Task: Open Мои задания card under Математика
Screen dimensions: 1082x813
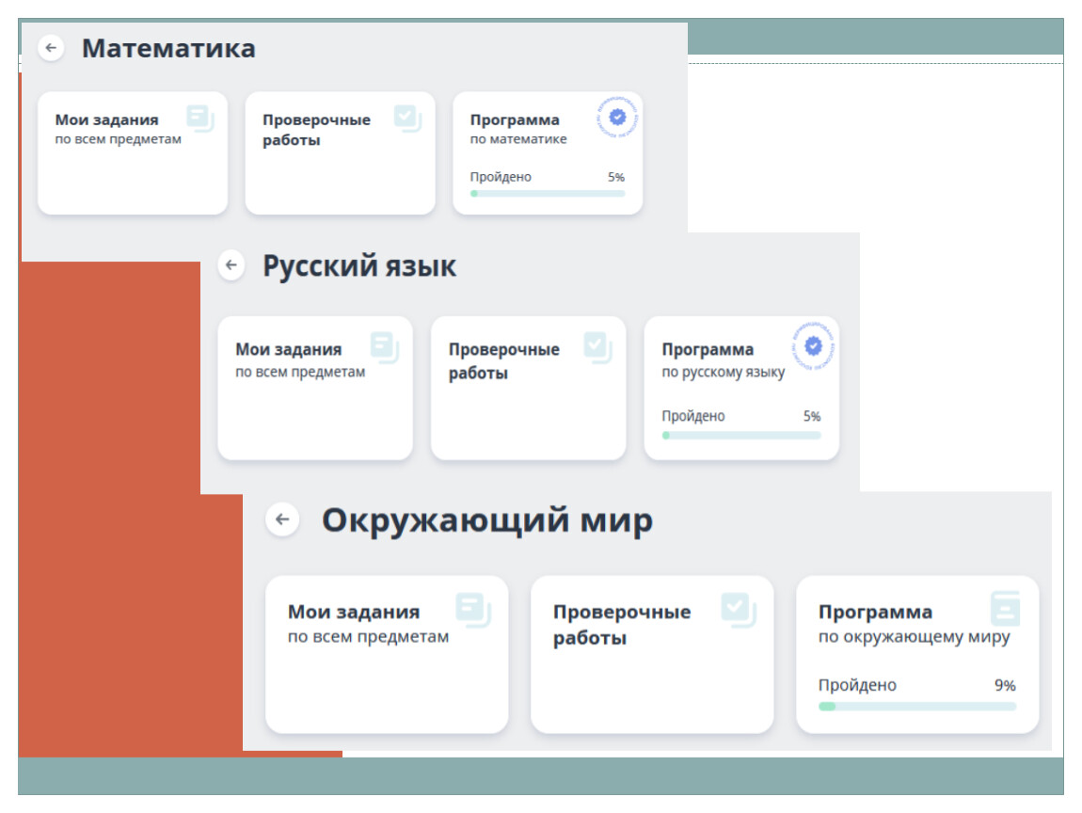Action: click(133, 153)
